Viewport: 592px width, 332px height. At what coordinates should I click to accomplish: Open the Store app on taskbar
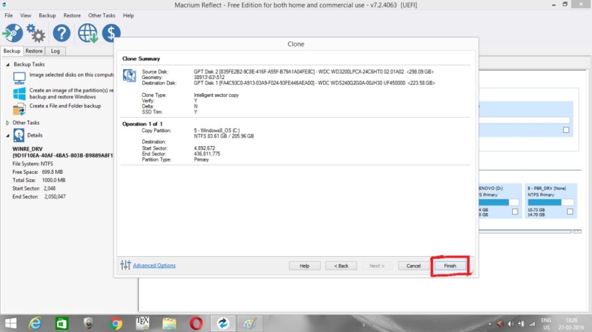(61, 323)
